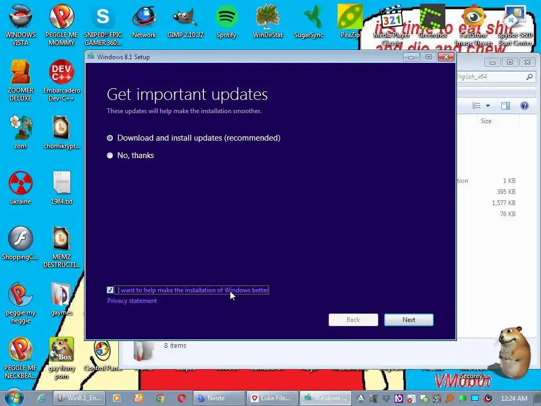Launch Google Chrome from taskbar
541x406 pixels.
160,398
